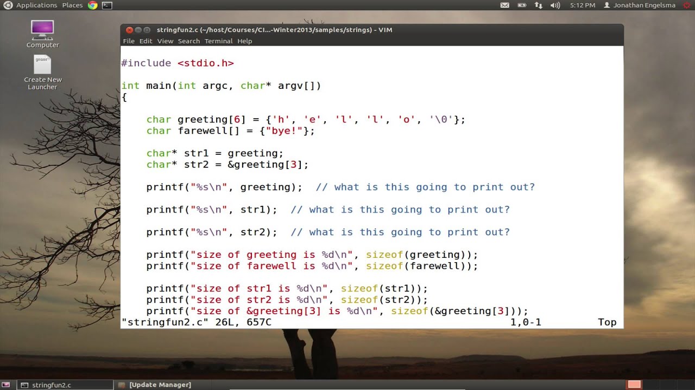Open the Jonathan Engelsma user menu
This screenshot has width=695, height=390.
click(x=645, y=5)
